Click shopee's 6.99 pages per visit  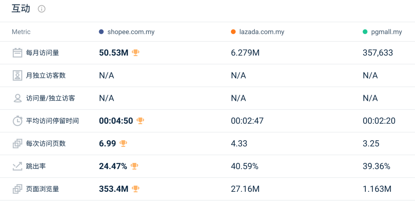pyautogui.click(x=108, y=144)
